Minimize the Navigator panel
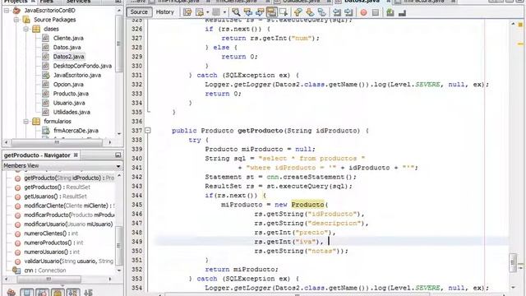The width and height of the screenshot is (526, 296). (118, 155)
